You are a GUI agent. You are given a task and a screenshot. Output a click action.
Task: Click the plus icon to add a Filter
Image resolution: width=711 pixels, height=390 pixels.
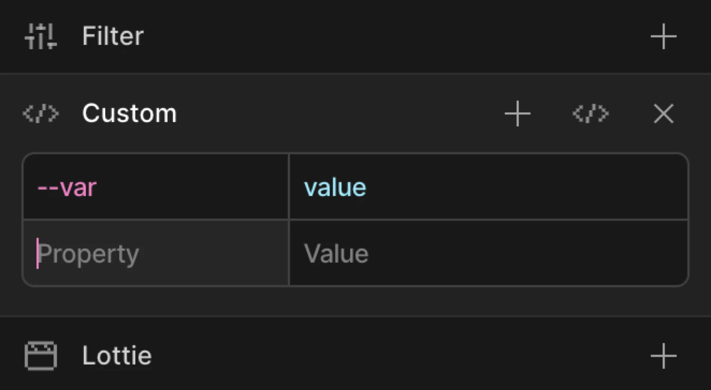[663, 36]
